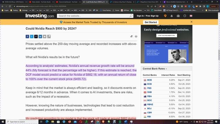The height and width of the screenshot is (124, 220).
Task: Open Task View on the taskbar
Action: coord(41,122)
